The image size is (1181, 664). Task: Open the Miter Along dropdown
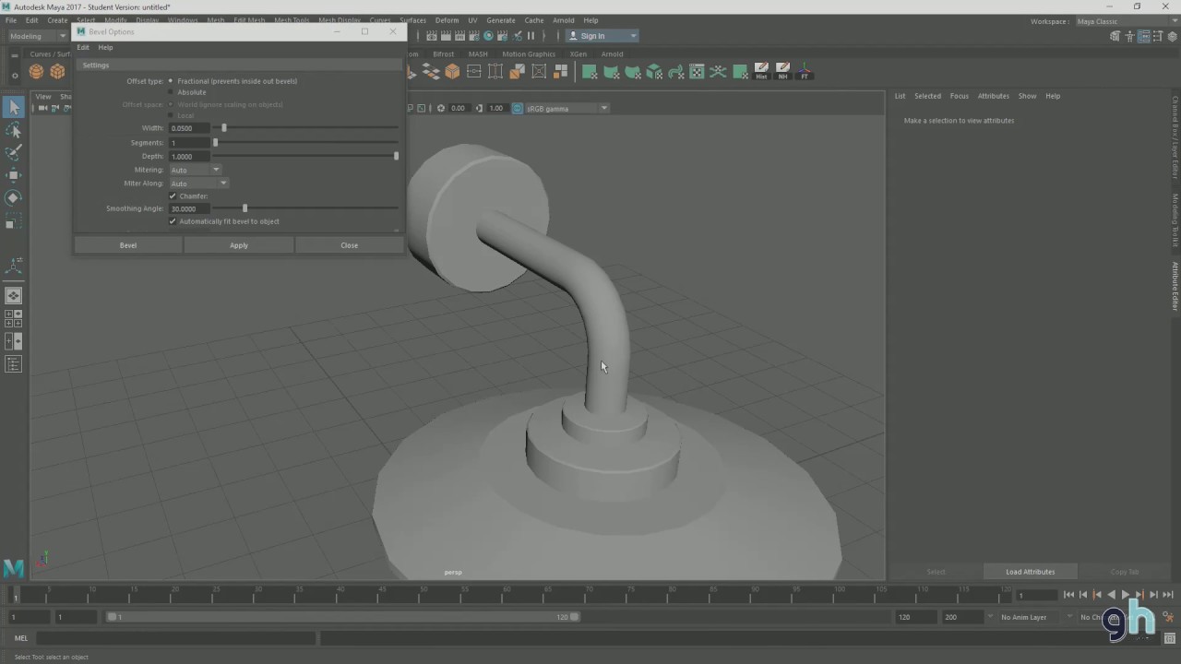(197, 184)
